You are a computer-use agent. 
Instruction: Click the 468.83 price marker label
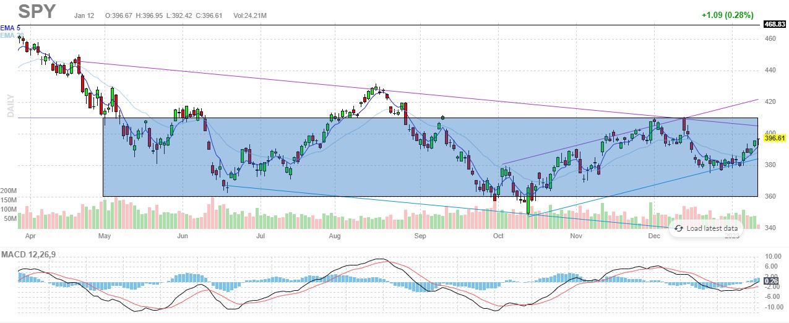pos(774,24)
